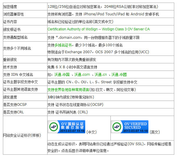
Task: Open the 支持世界各地各种常用语言 link
Action: pyautogui.click(x=68, y=90)
